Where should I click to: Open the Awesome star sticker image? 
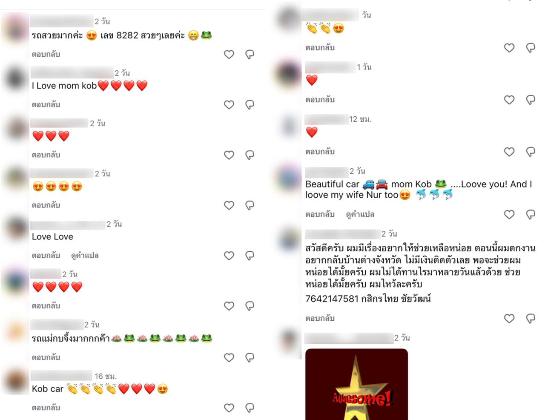[x=356, y=384]
